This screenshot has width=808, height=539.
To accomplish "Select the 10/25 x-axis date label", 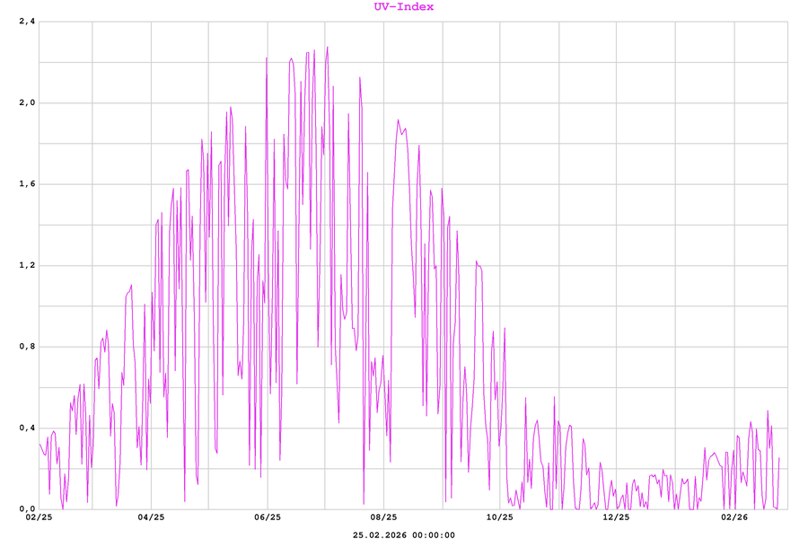I will click(x=499, y=518).
